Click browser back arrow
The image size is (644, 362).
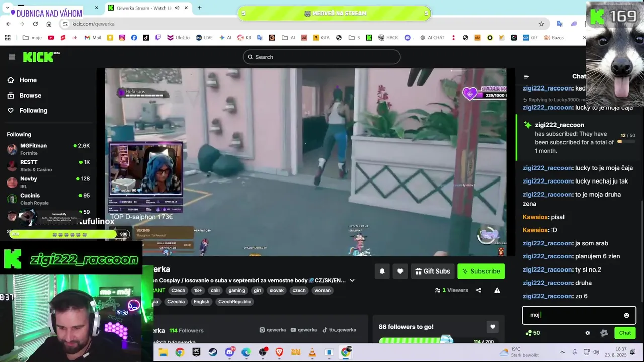tap(8, 24)
